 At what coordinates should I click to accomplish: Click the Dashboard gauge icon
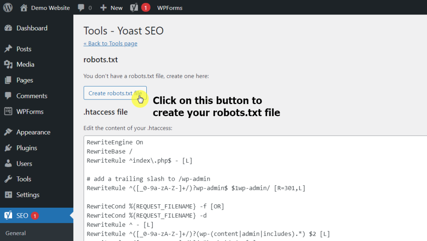pyautogui.click(x=8, y=28)
